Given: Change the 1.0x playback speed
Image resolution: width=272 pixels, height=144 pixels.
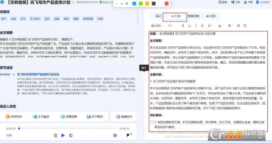Looking at the screenshot, I should 9,135.
